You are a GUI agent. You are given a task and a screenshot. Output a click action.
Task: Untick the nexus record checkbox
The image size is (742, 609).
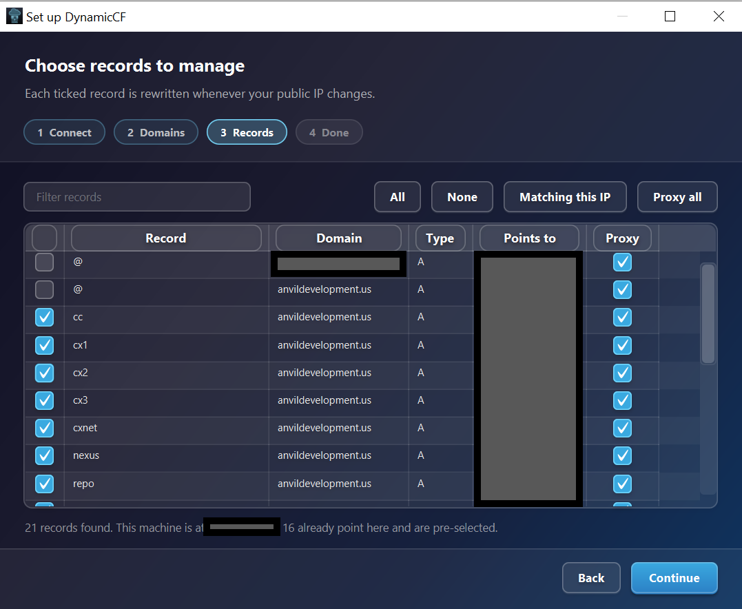[x=45, y=455]
